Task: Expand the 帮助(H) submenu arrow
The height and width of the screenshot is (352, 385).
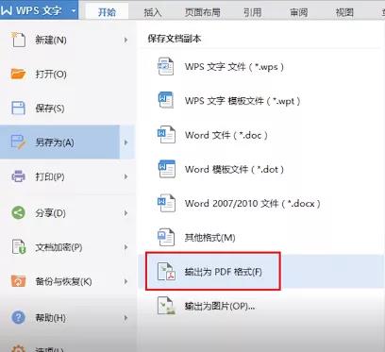Action: (x=126, y=318)
